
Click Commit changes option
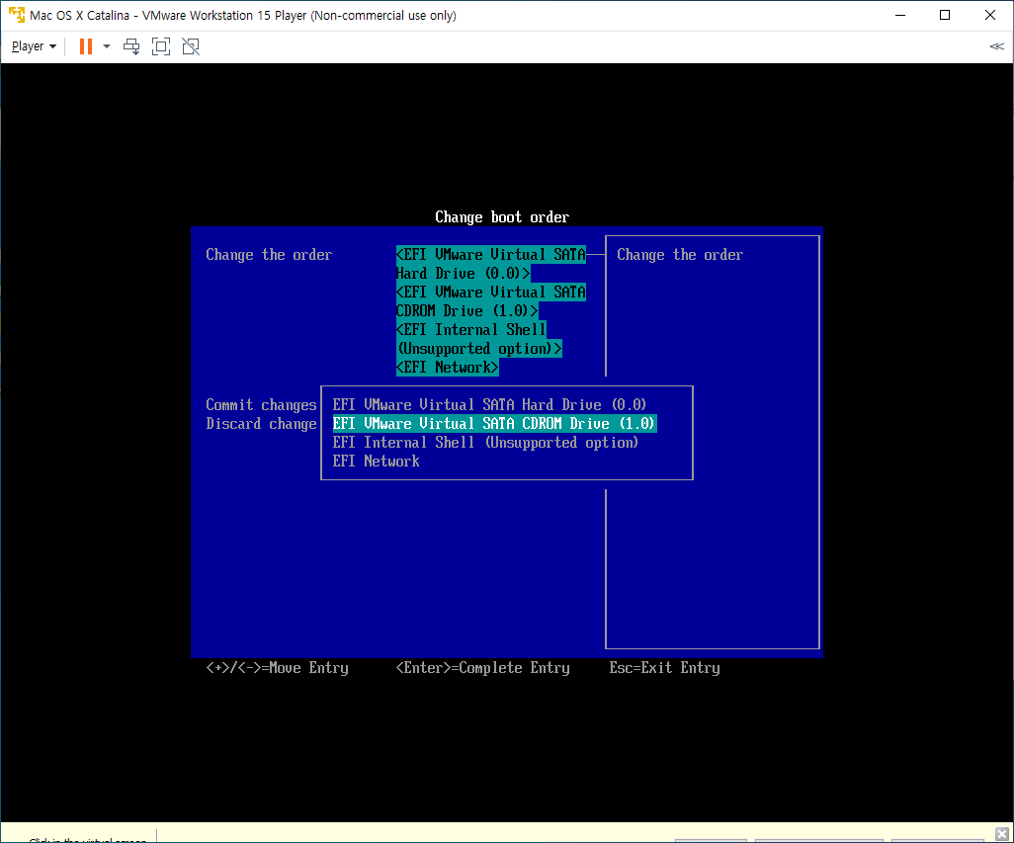(x=261, y=404)
